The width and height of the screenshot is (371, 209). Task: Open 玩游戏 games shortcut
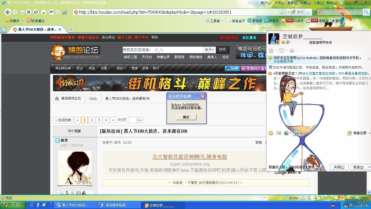click(x=292, y=21)
